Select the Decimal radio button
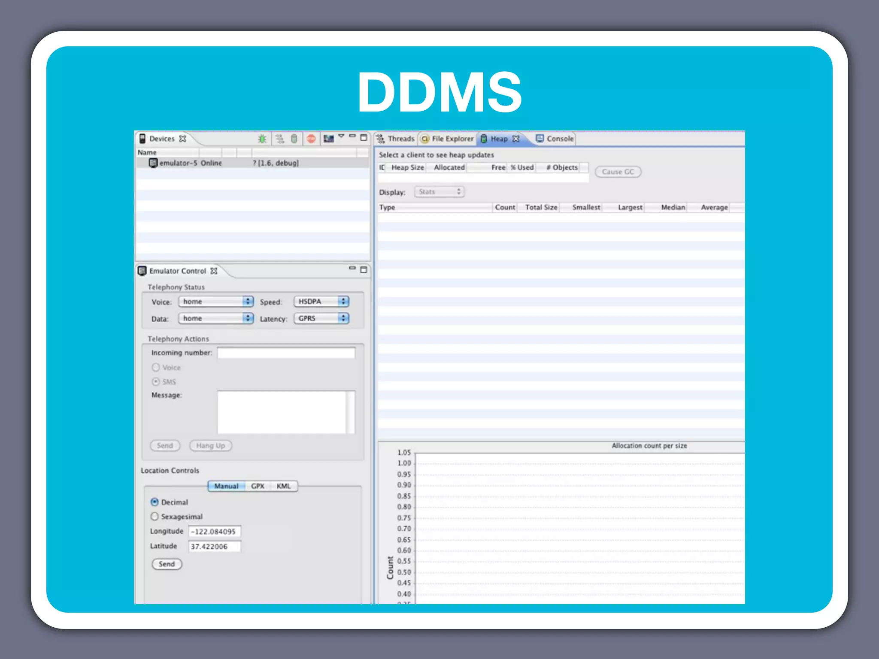The height and width of the screenshot is (659, 879). tap(155, 502)
